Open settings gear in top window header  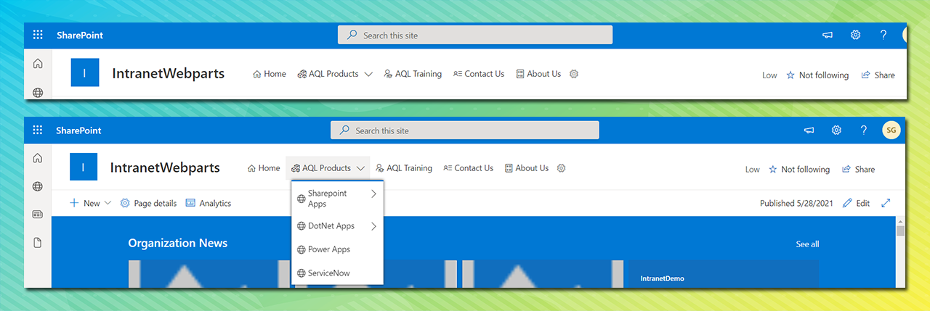point(856,35)
